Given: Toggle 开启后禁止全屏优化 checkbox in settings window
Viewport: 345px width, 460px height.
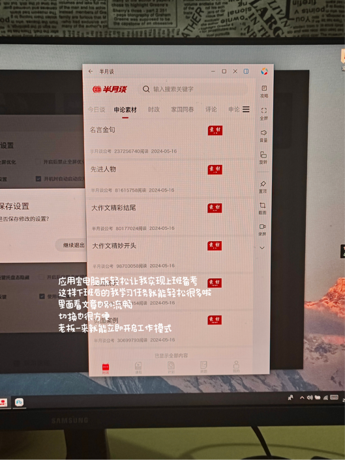Looking at the screenshot, I should pyautogui.click(x=38, y=162).
